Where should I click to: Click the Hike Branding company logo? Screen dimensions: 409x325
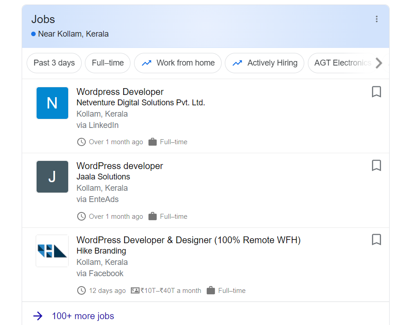52,251
